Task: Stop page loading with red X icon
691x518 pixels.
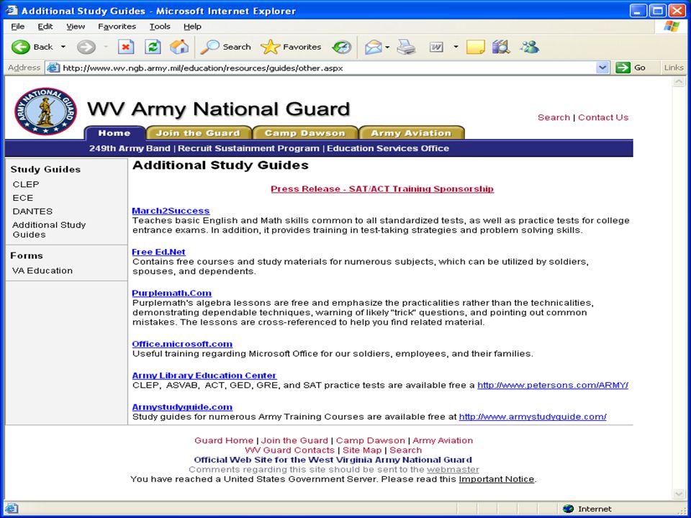Action: 126,46
